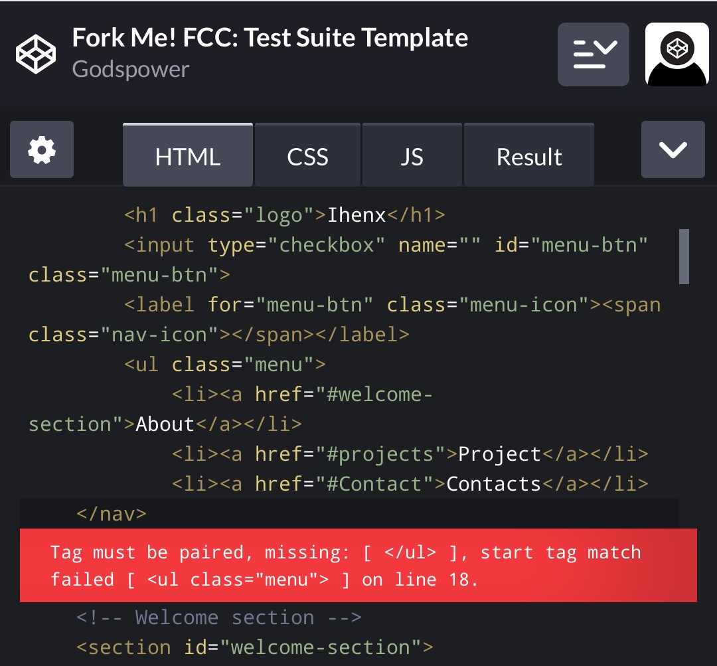Click the editor vertical scrollbar thumb
This screenshot has width=717, height=666.
684,256
